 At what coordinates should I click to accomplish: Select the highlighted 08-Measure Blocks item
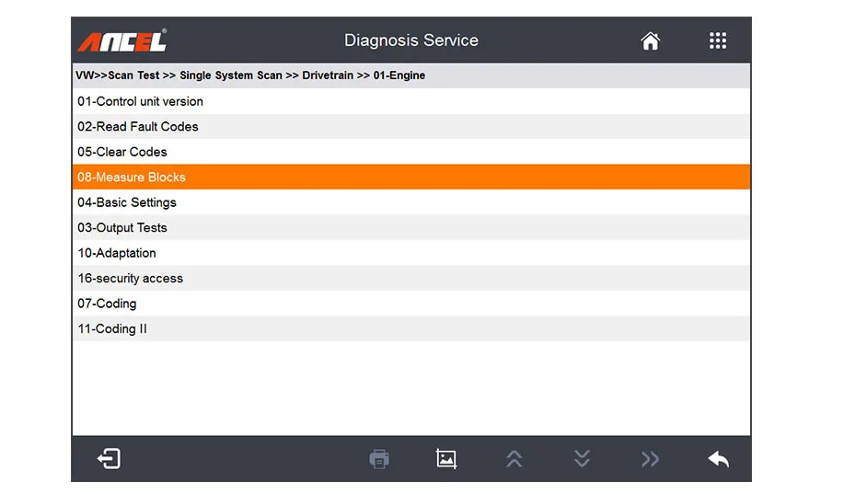click(x=132, y=178)
